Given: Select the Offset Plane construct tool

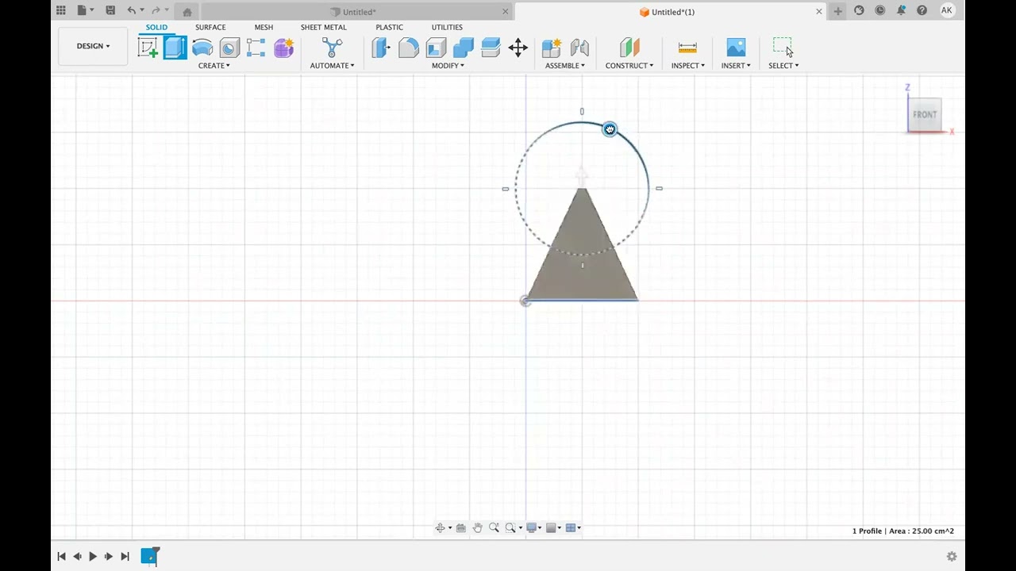Looking at the screenshot, I should click(x=629, y=48).
